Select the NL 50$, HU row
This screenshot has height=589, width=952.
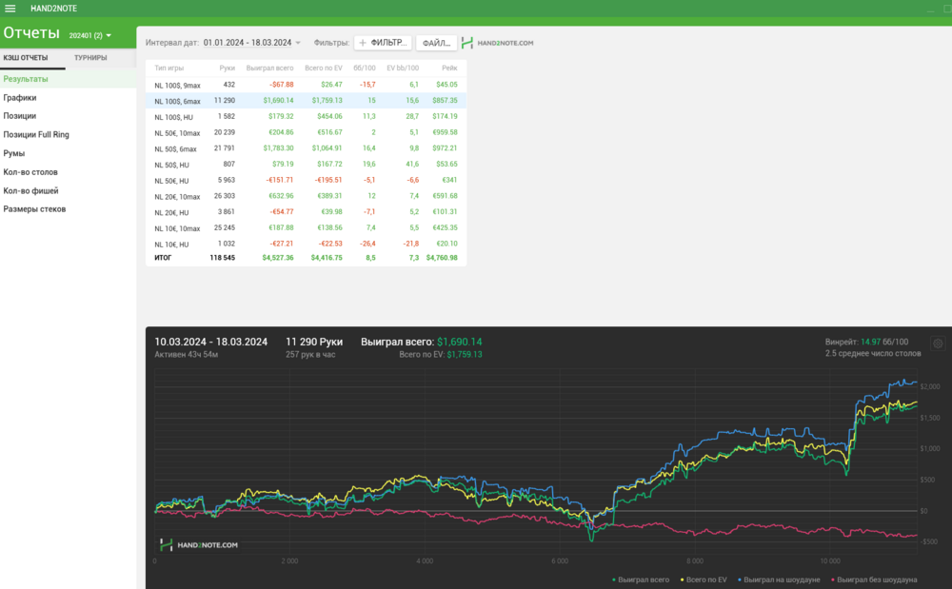(306, 165)
